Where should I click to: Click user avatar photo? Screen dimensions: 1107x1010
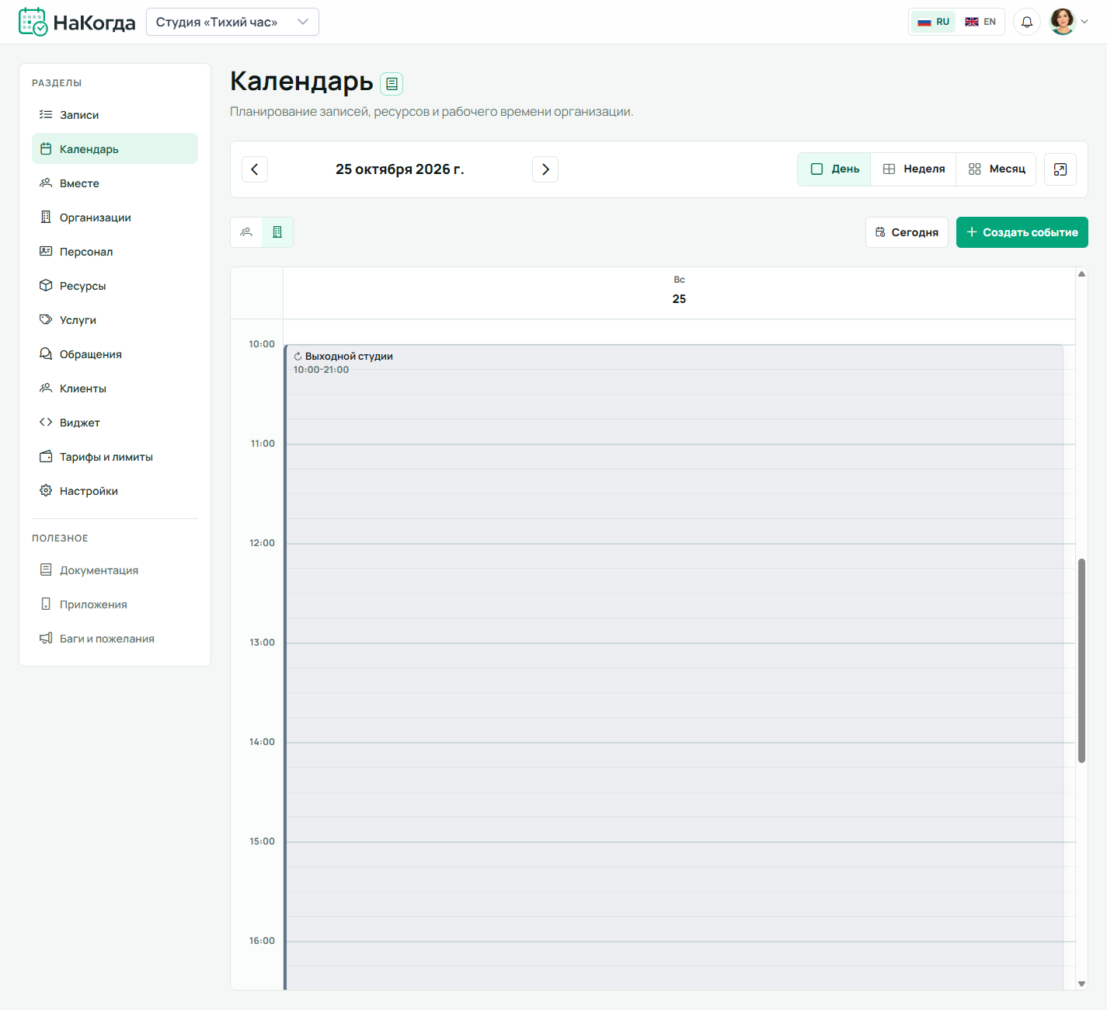(1062, 22)
